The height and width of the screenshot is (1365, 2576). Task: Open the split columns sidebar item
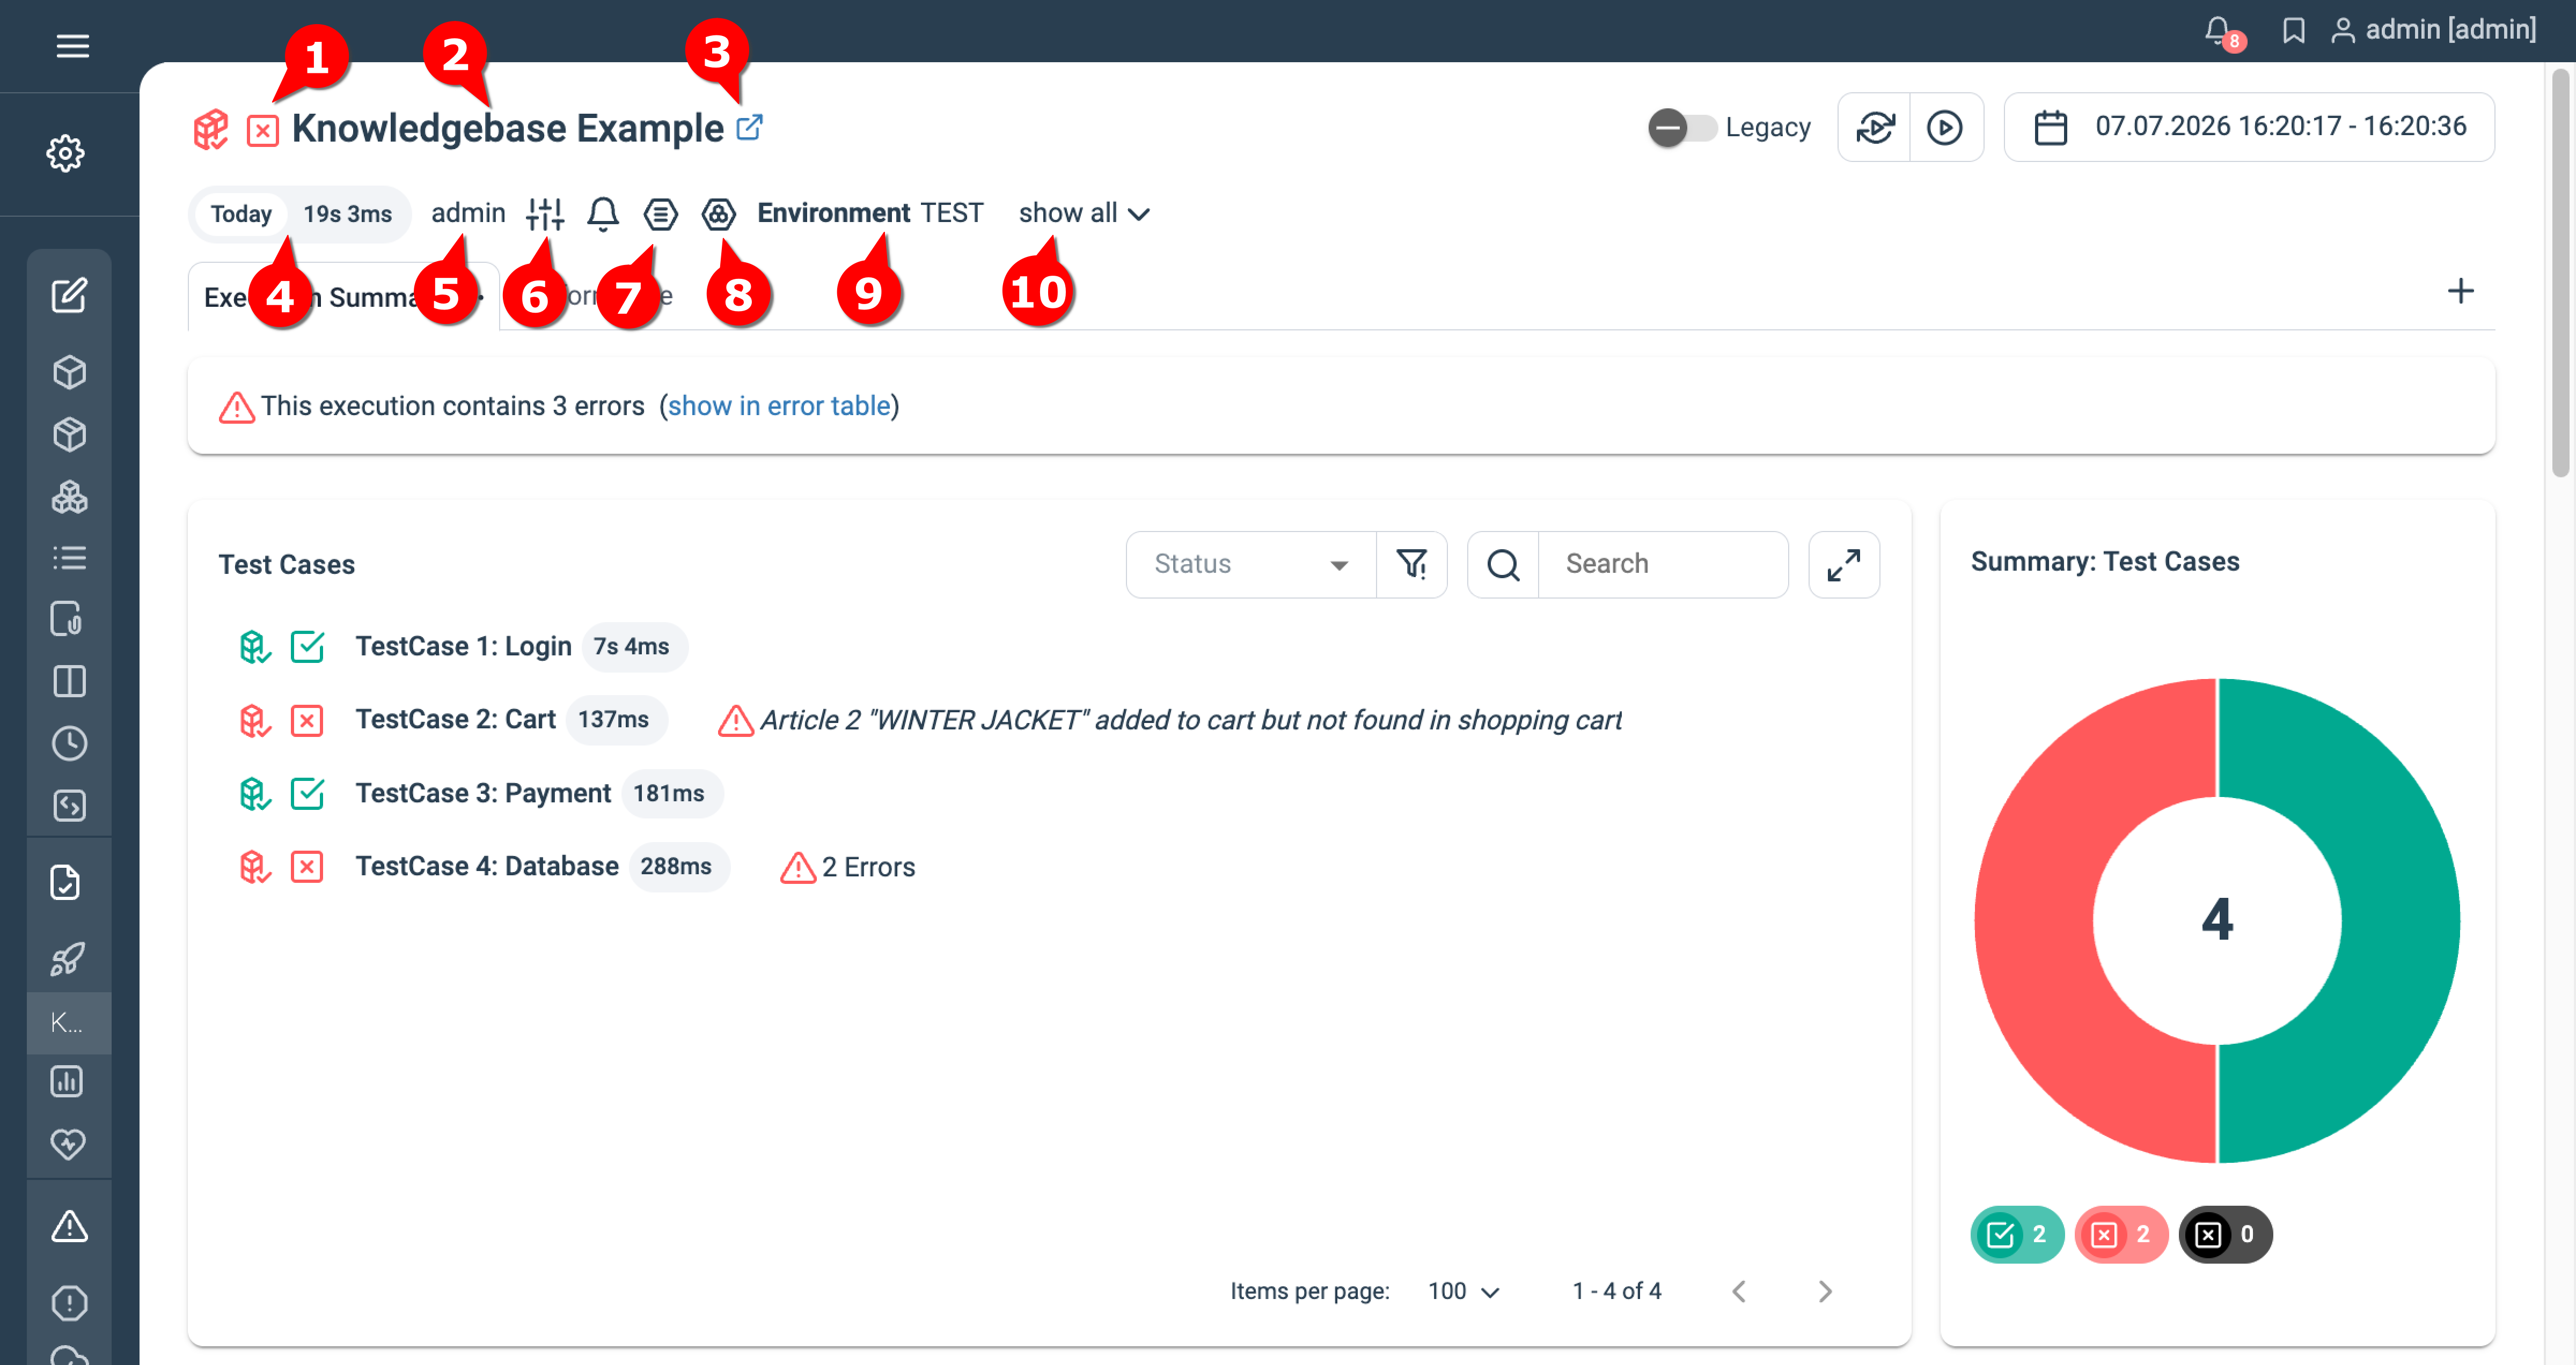tap(69, 681)
